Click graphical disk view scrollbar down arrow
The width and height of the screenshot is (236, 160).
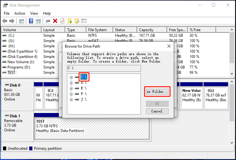232,143
